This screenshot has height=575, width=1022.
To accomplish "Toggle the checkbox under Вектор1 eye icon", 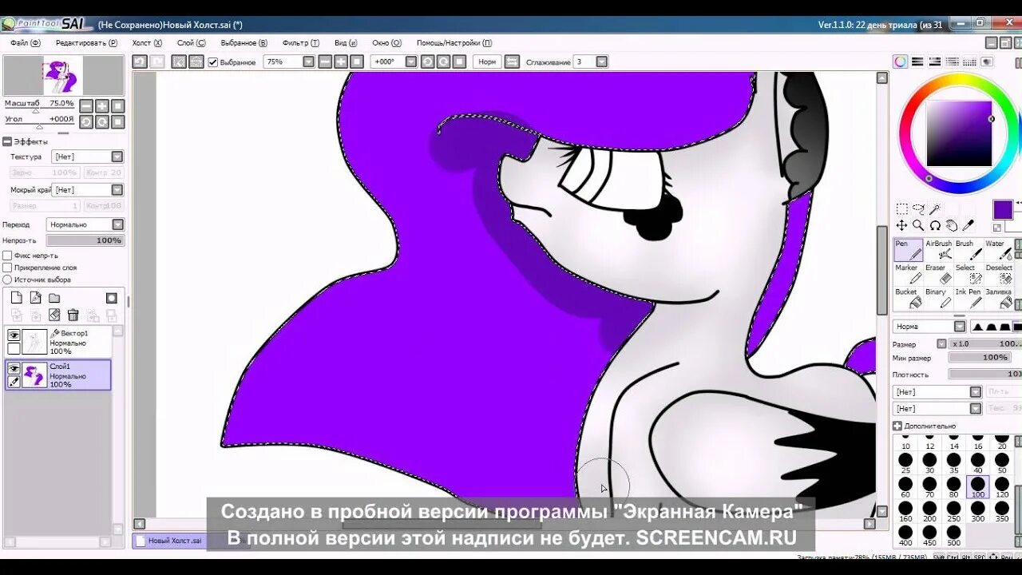I will click(x=14, y=349).
